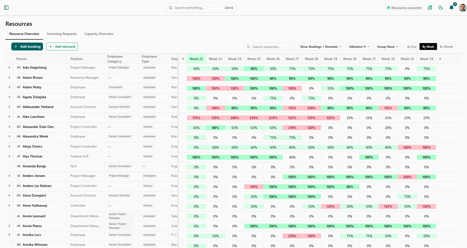Viewport: 467px width, 248px height.
Task: Go to next weeks with right chevron
Action: 440,59
